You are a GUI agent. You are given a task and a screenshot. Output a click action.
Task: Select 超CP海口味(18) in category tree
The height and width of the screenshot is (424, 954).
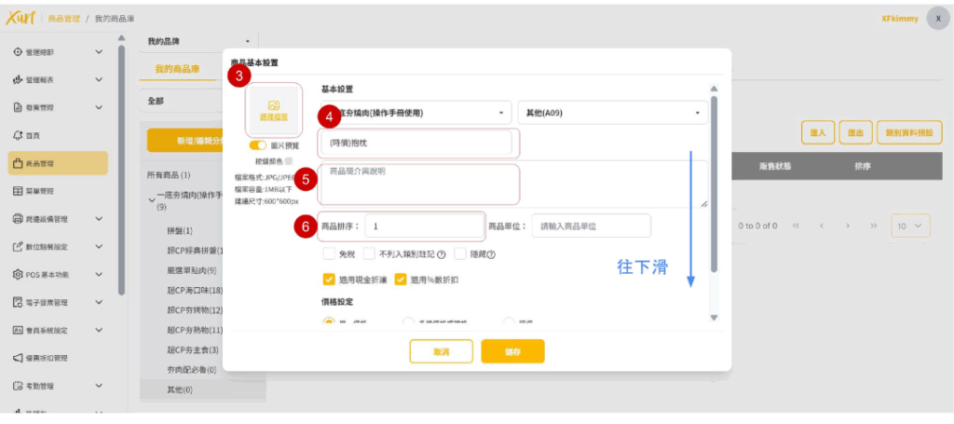(193, 290)
